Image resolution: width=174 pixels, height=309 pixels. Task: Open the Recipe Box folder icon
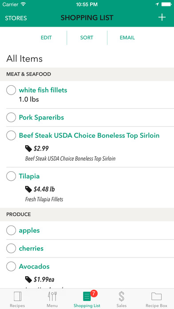click(x=156, y=297)
